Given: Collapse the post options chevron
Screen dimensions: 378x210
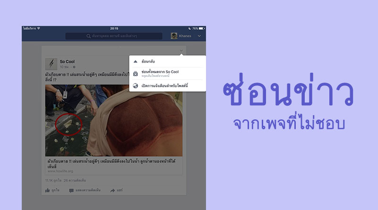Looking at the screenshot, I should point(181,50).
